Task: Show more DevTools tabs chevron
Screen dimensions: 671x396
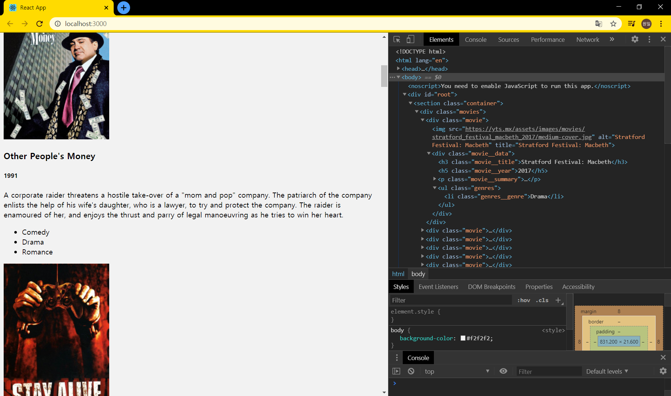Action: coord(612,39)
